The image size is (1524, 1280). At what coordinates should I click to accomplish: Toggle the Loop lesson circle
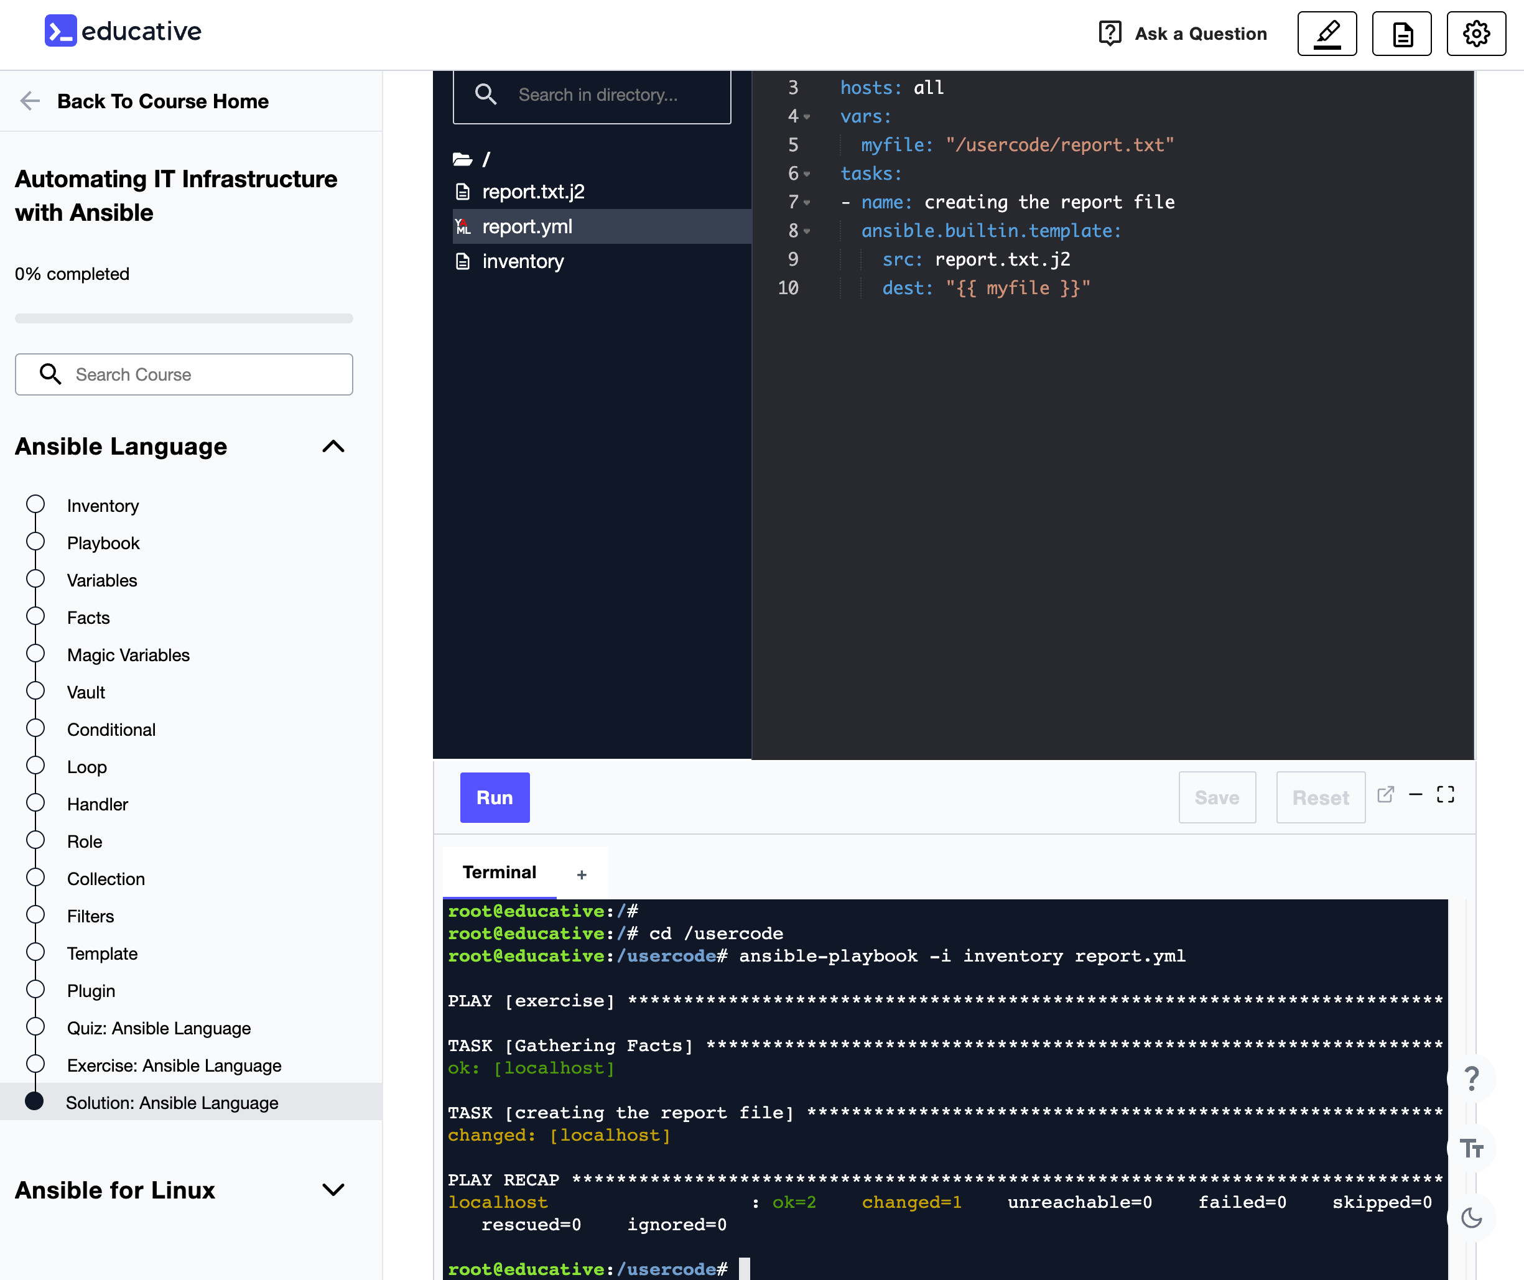pyautogui.click(x=35, y=766)
